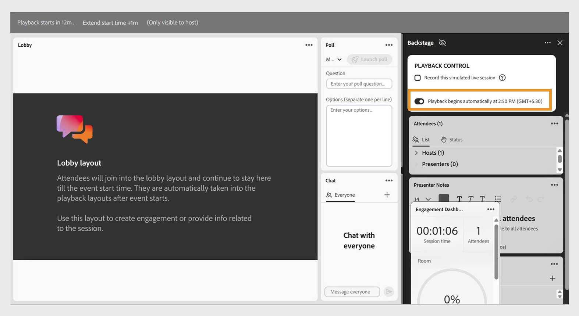Open options of bottom partially hidden pod
Image resolution: width=579 pixels, height=316 pixels.
(554, 264)
